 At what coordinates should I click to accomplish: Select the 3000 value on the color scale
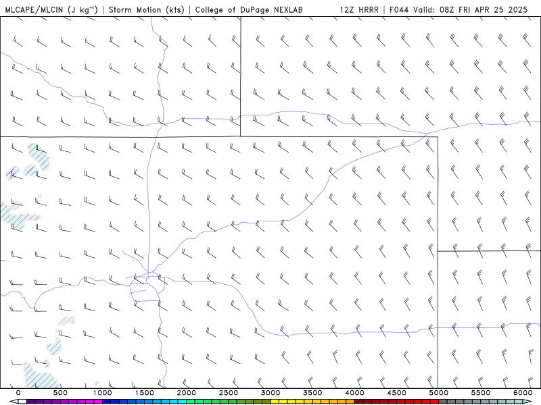click(270, 393)
